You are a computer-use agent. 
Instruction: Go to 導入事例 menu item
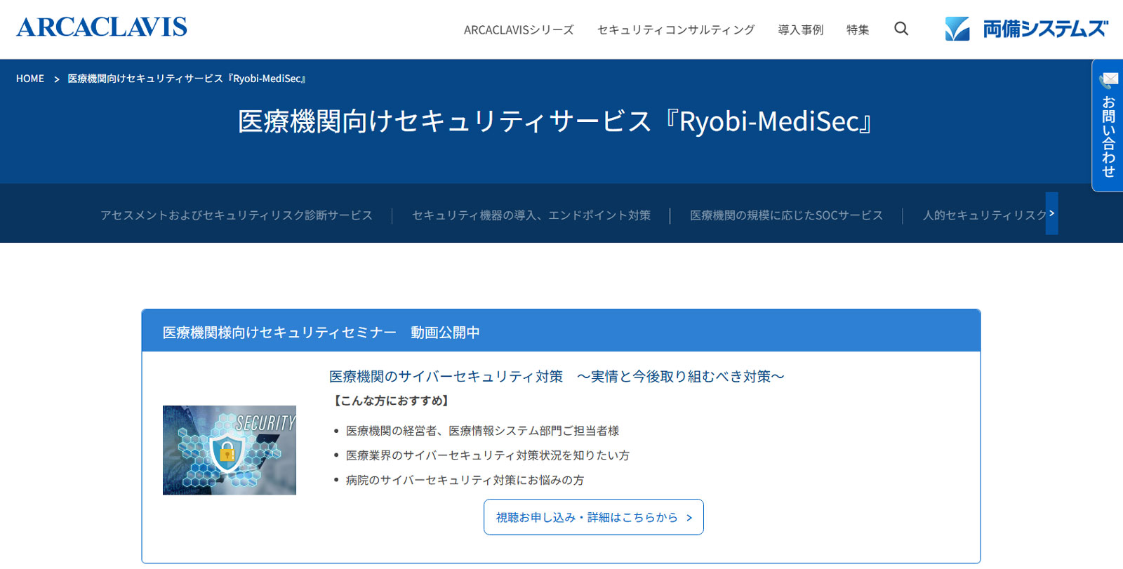click(801, 29)
